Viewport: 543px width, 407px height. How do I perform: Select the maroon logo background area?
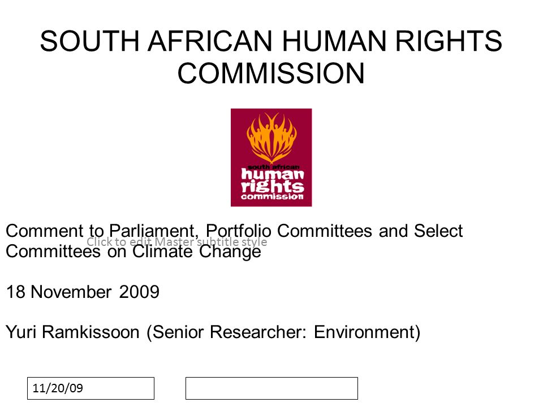(x=271, y=158)
